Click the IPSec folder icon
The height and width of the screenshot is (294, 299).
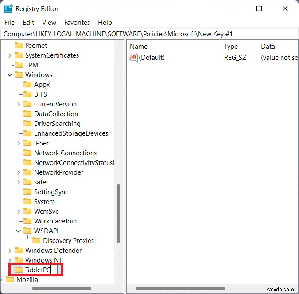27,143
